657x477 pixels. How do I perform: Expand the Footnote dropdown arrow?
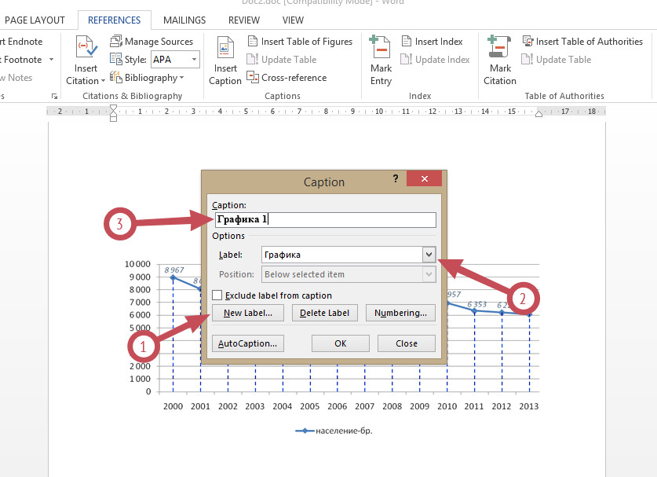[x=51, y=60]
